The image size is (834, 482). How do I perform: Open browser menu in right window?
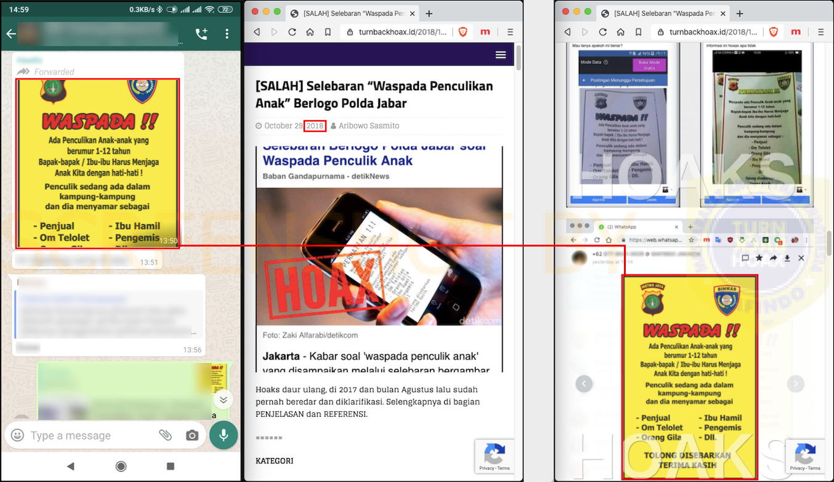pyautogui.click(x=820, y=32)
